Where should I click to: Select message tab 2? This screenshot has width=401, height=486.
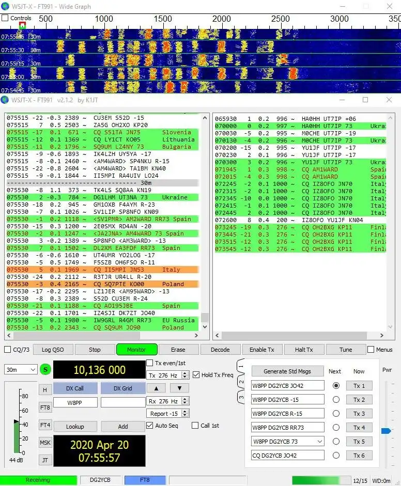(x=241, y=382)
